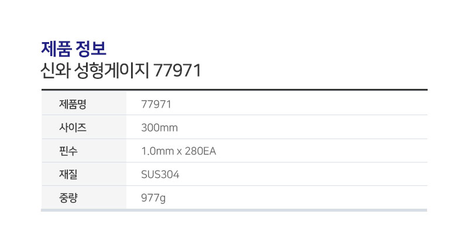Image resolution: width=468 pixels, height=252 pixels.
Task: Click the 300mm size value
Action: (159, 128)
